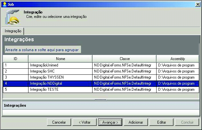Click the Integração wizard icon in header

point(12,18)
